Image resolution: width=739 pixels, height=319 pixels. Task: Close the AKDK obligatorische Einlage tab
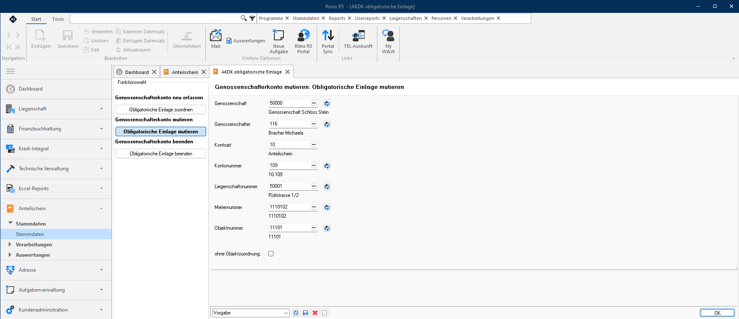288,72
